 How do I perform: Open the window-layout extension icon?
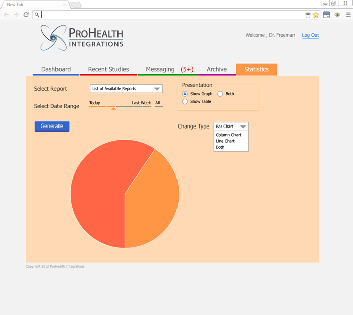tap(326, 15)
